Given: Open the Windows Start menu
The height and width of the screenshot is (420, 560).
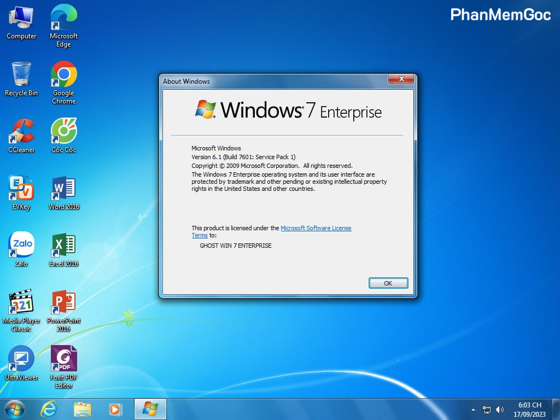Looking at the screenshot, I should click(x=14, y=409).
